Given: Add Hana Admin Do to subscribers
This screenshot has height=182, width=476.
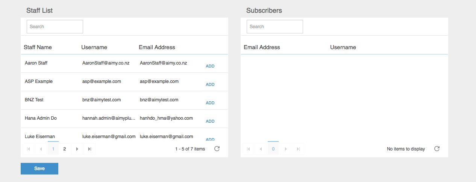Looking at the screenshot, I should click(x=210, y=121).
